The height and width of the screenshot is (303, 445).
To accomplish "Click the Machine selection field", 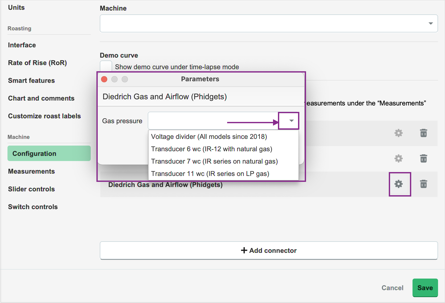I will [x=269, y=23].
